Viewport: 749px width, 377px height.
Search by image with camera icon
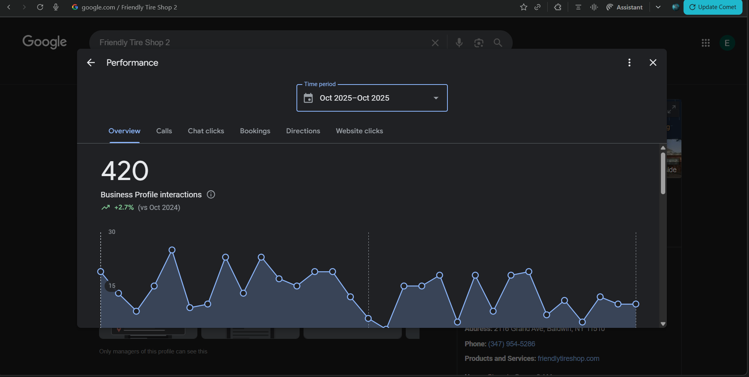tap(478, 42)
